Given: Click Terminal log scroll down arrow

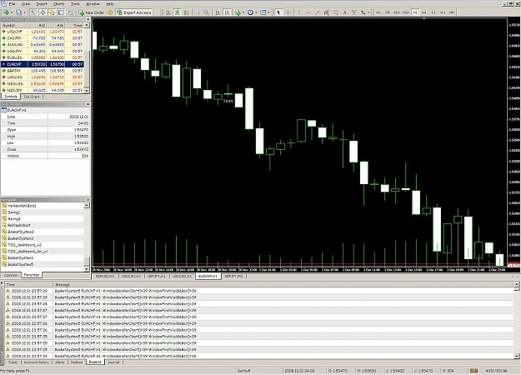Looking at the screenshot, I should click(516, 356).
